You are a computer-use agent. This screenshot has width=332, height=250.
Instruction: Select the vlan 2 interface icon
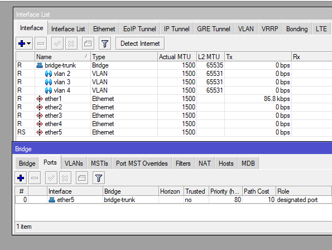pos(49,74)
